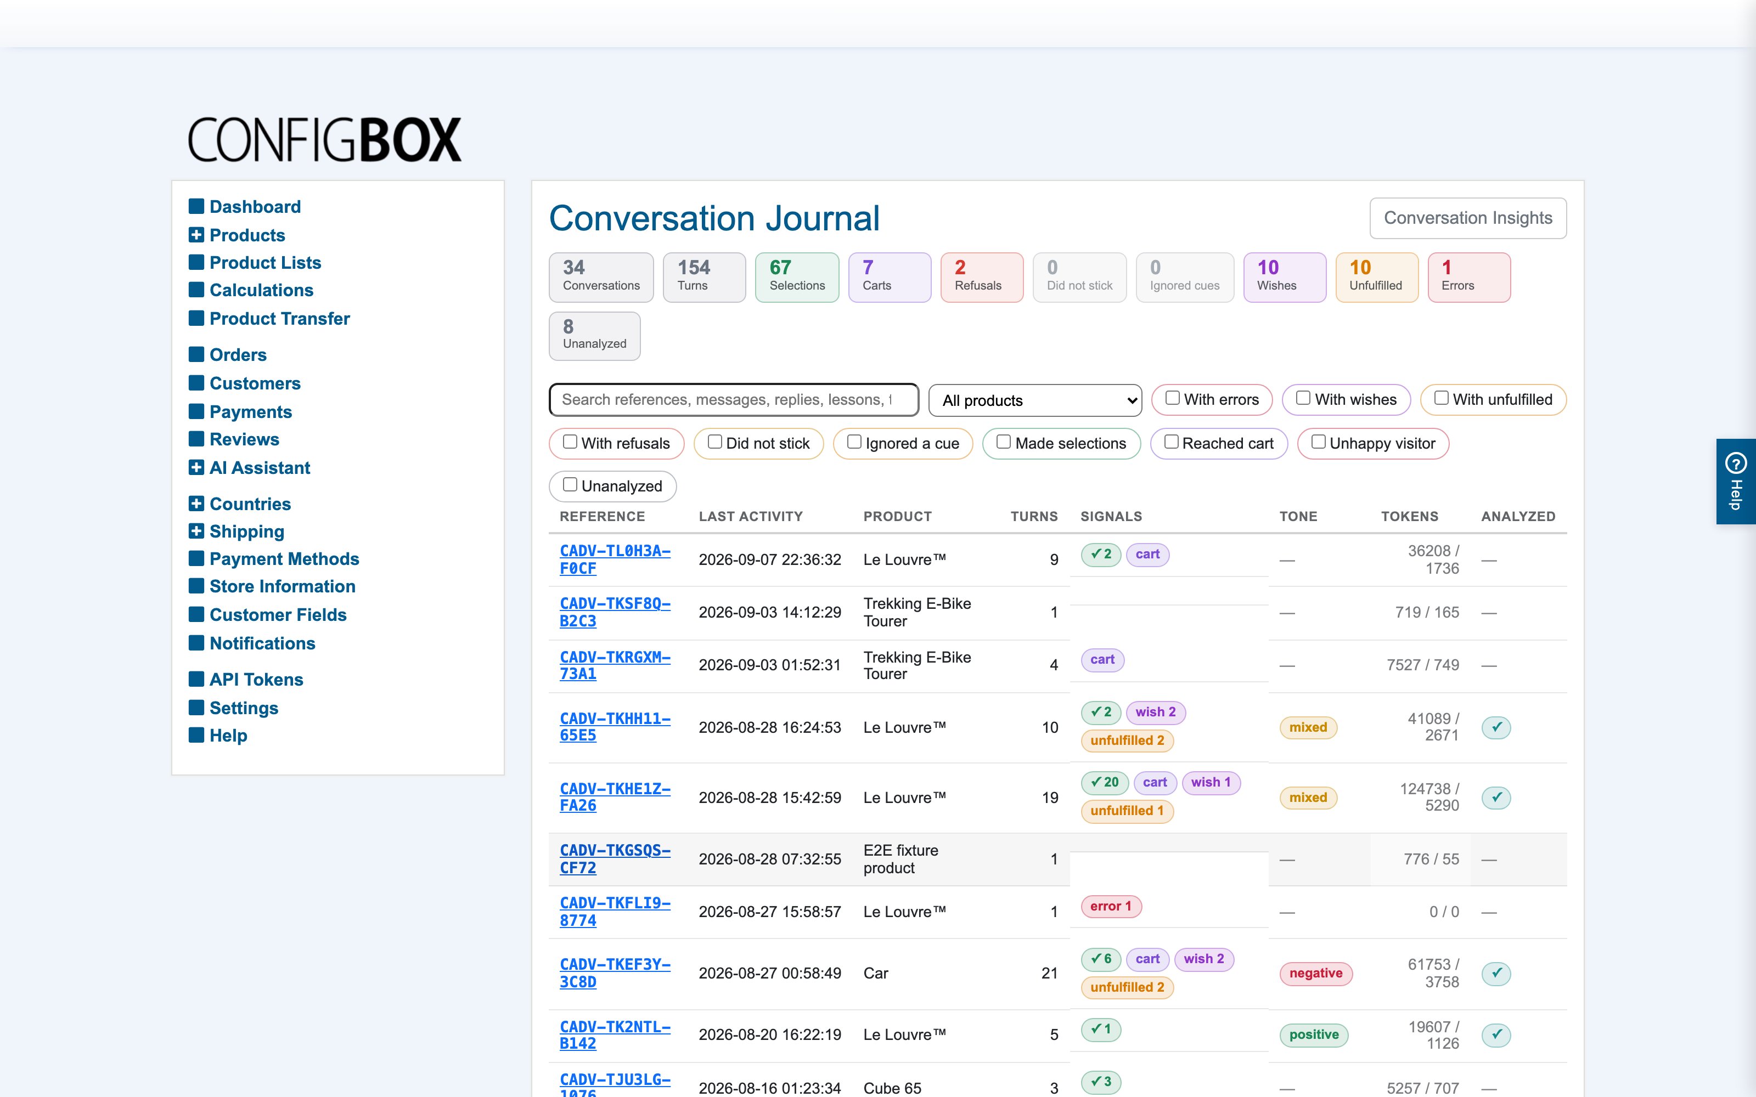Open the All products dropdown
This screenshot has width=1756, height=1097.
pos(1035,400)
